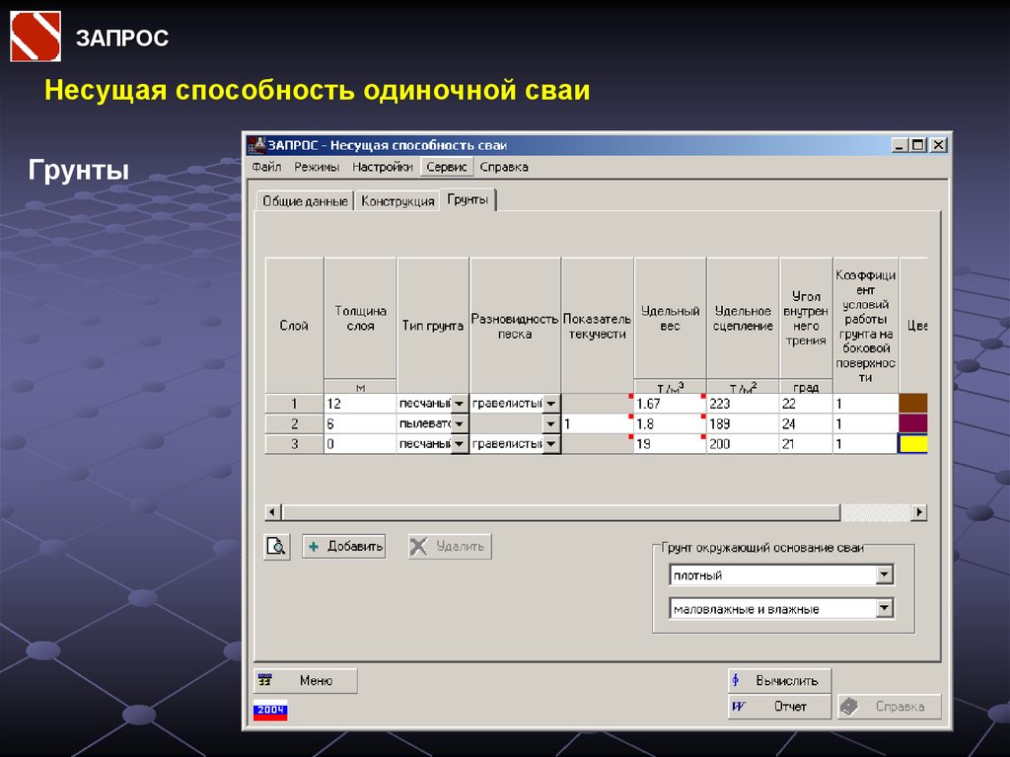Open the Меню button at bottom left
Image resolution: width=1010 pixels, height=757 pixels.
point(306,680)
